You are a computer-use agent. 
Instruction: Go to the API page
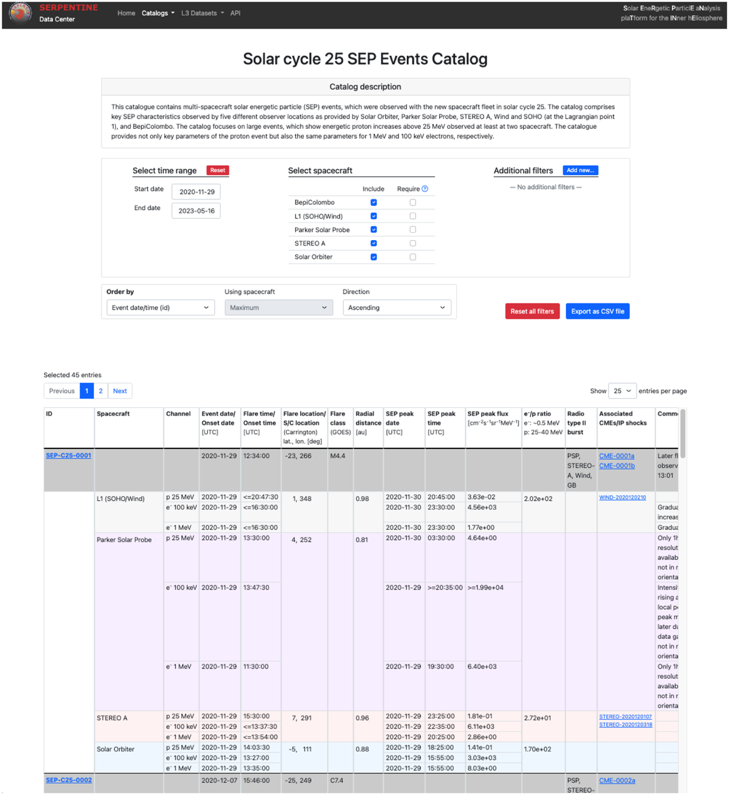click(x=235, y=13)
